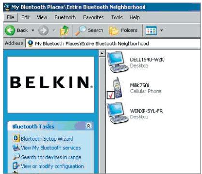This screenshot has height=174, width=202.
Task: Select the DELL1640-W2K desktop icon
Action: (x=117, y=62)
